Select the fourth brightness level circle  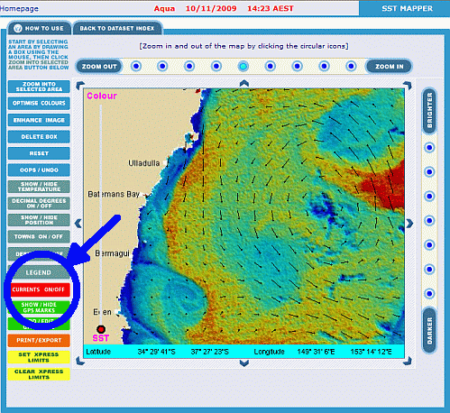[x=429, y=221]
